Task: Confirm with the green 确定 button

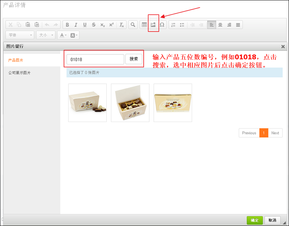Action: click(254, 220)
